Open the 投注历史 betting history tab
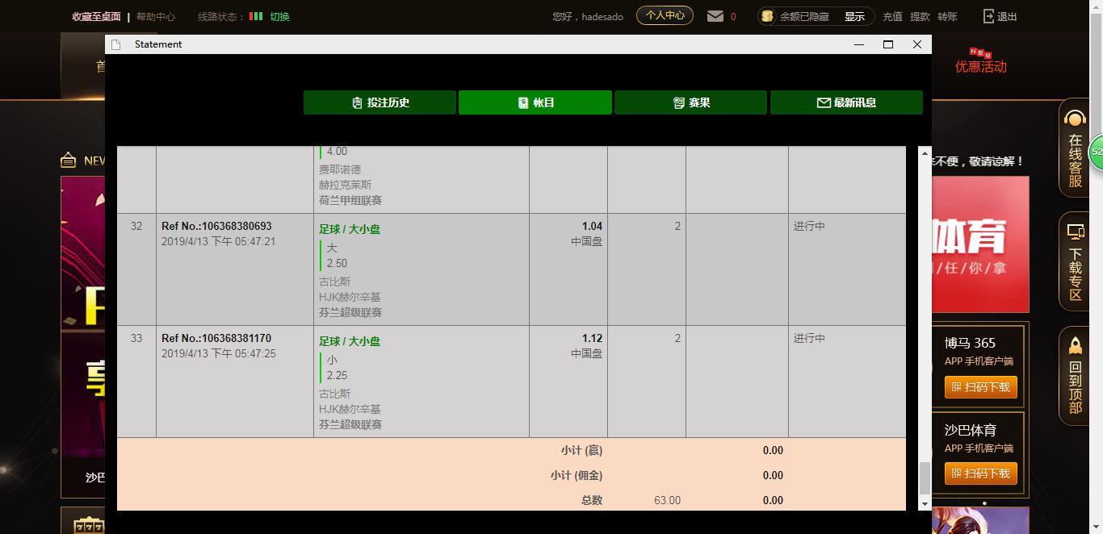1103x534 pixels. point(380,102)
